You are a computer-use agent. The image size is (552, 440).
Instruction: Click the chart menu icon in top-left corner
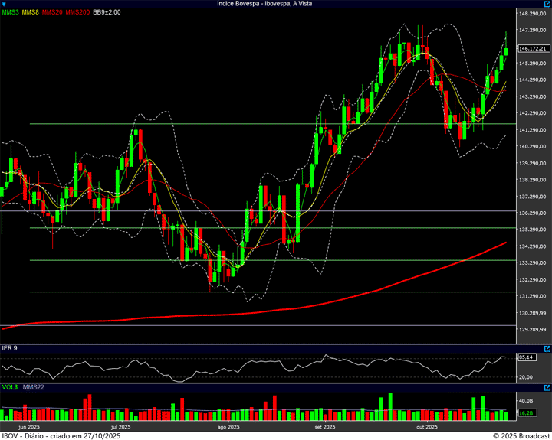(x=5, y=4)
